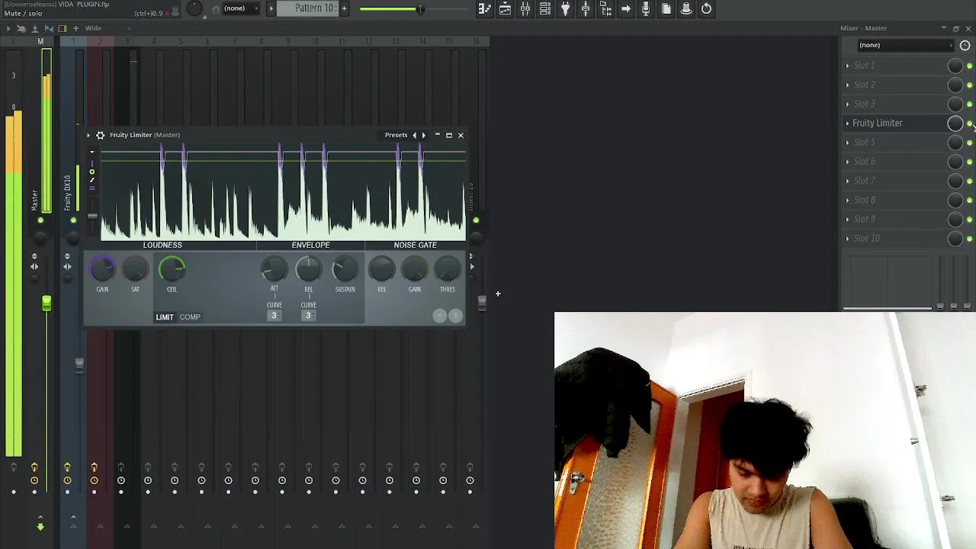Click the mixer latency clock icon
This screenshot has height=549, width=976.
965,45
